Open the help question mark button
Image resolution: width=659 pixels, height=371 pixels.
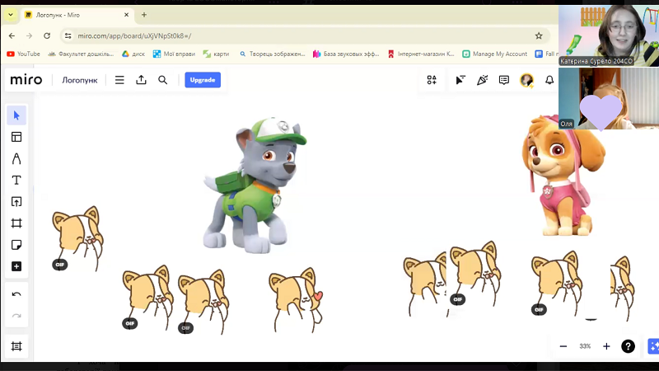click(x=628, y=346)
